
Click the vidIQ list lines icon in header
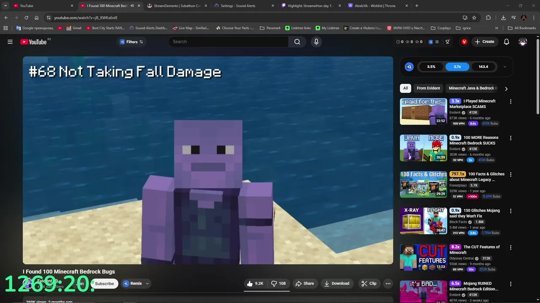pyautogui.click(x=437, y=42)
